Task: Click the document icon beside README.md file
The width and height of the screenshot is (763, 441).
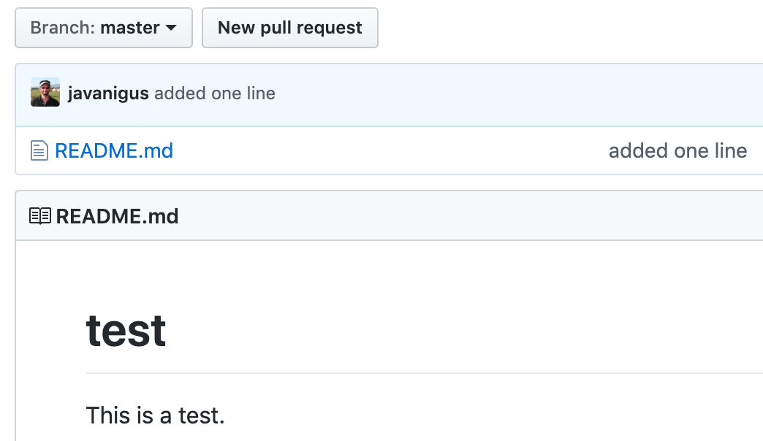Action: click(x=39, y=150)
